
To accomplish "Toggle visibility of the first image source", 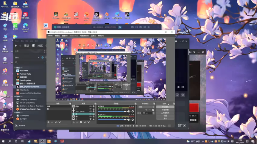I will 90,106.
